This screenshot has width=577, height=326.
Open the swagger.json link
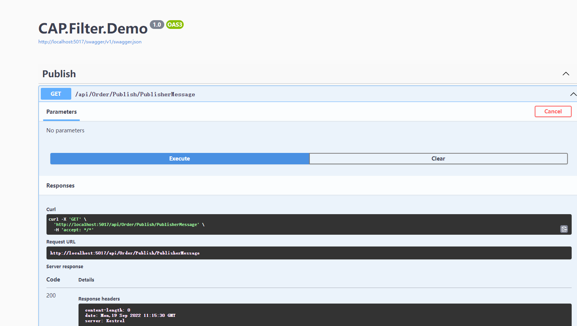pos(90,42)
